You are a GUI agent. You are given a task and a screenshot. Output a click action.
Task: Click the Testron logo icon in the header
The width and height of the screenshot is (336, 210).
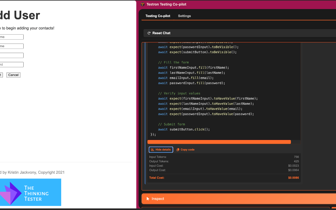(143, 4)
